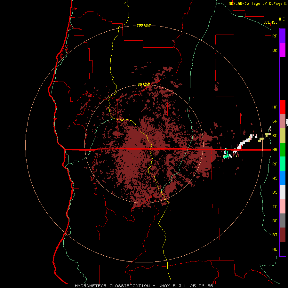Click the HHC product label
Image resolution: width=288 pixels, height=288 pixels.
click(x=281, y=19)
